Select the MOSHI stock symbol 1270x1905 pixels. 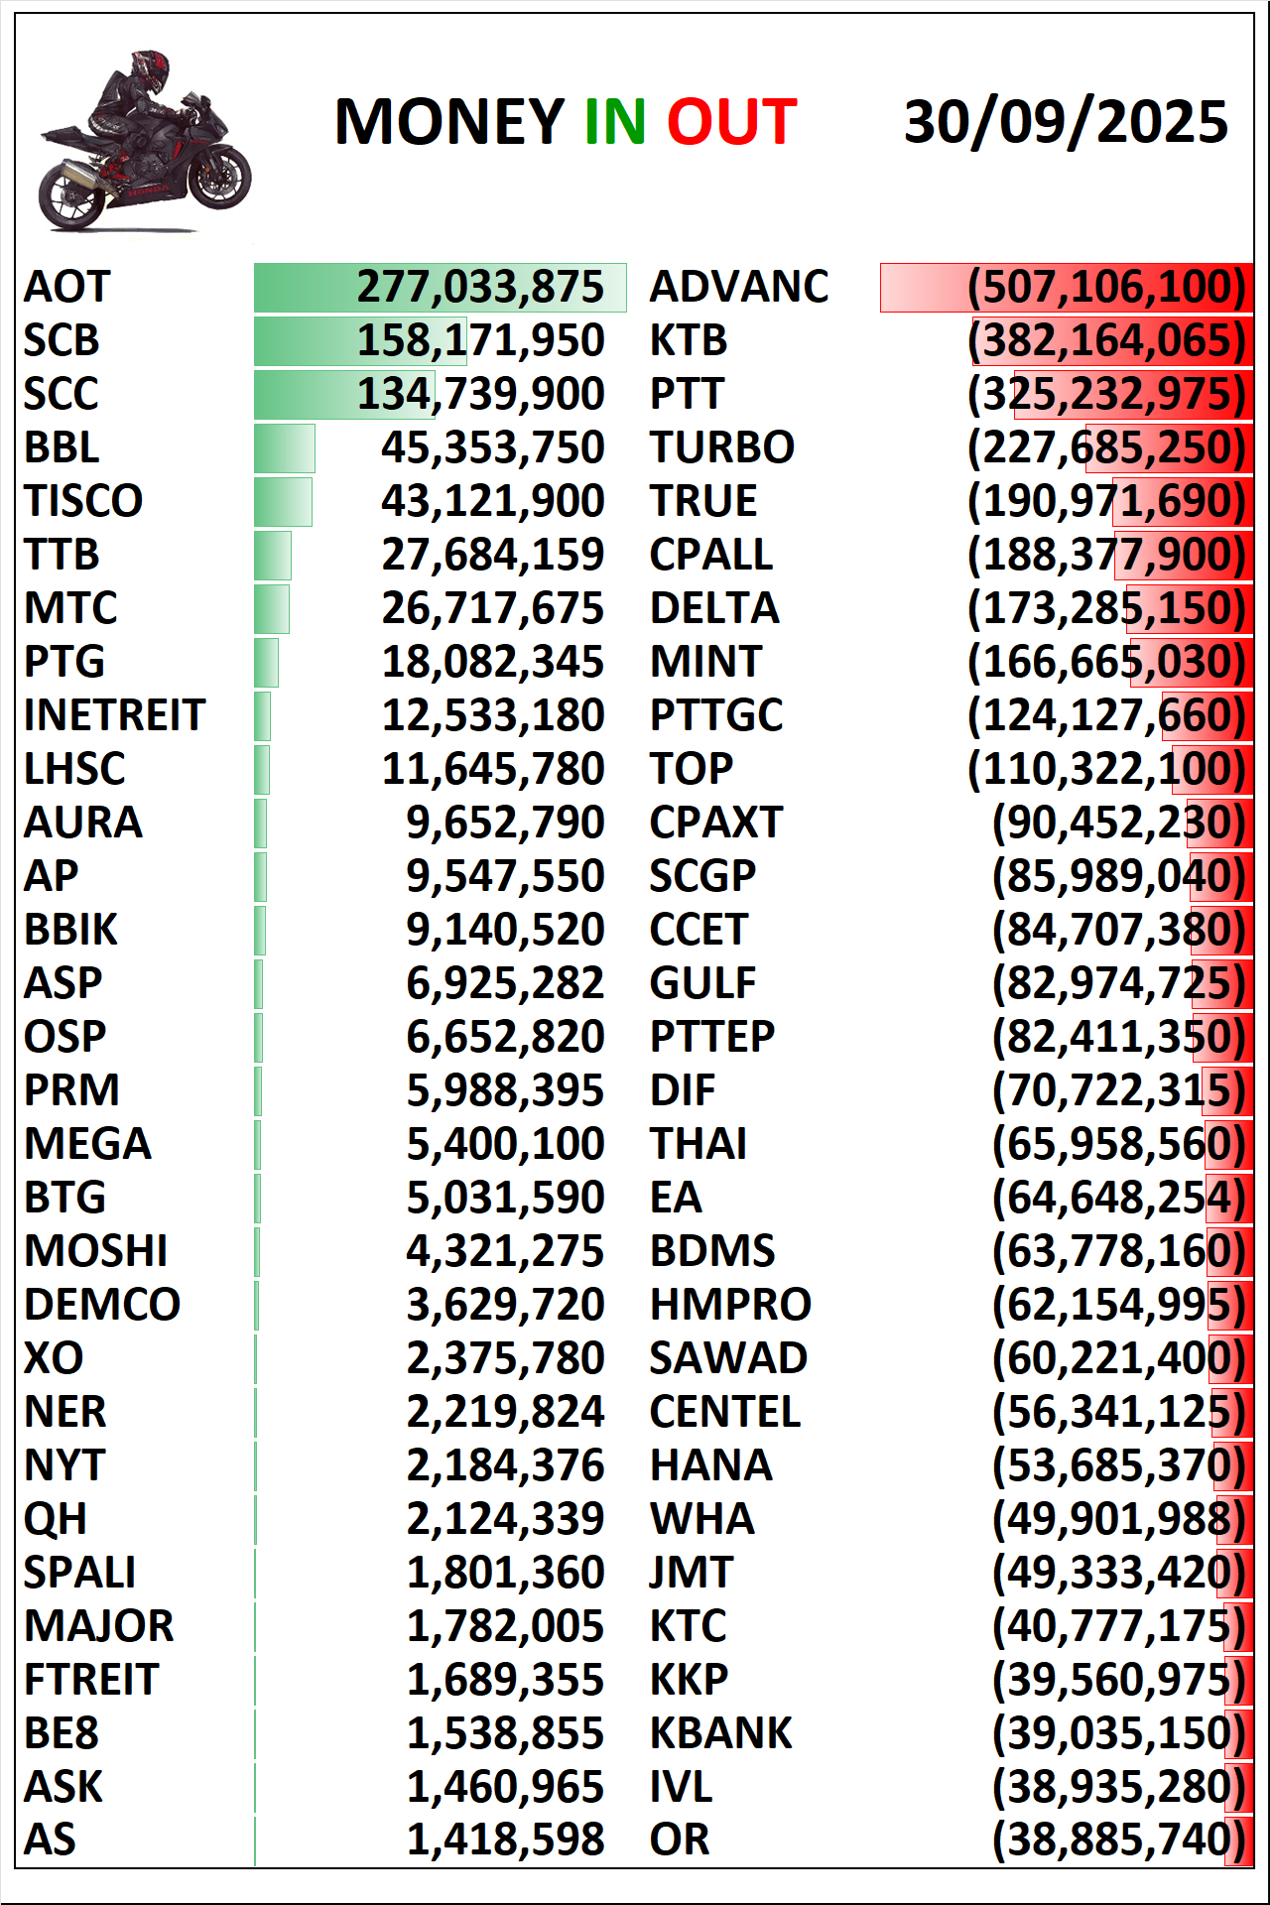(96, 1251)
